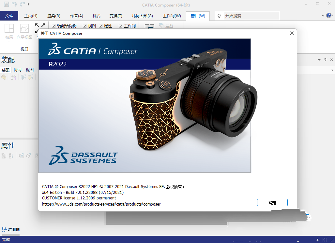Click the A-Z alphabetical sort icon in 属性
The height and width of the screenshot is (243, 335).
click(11, 156)
